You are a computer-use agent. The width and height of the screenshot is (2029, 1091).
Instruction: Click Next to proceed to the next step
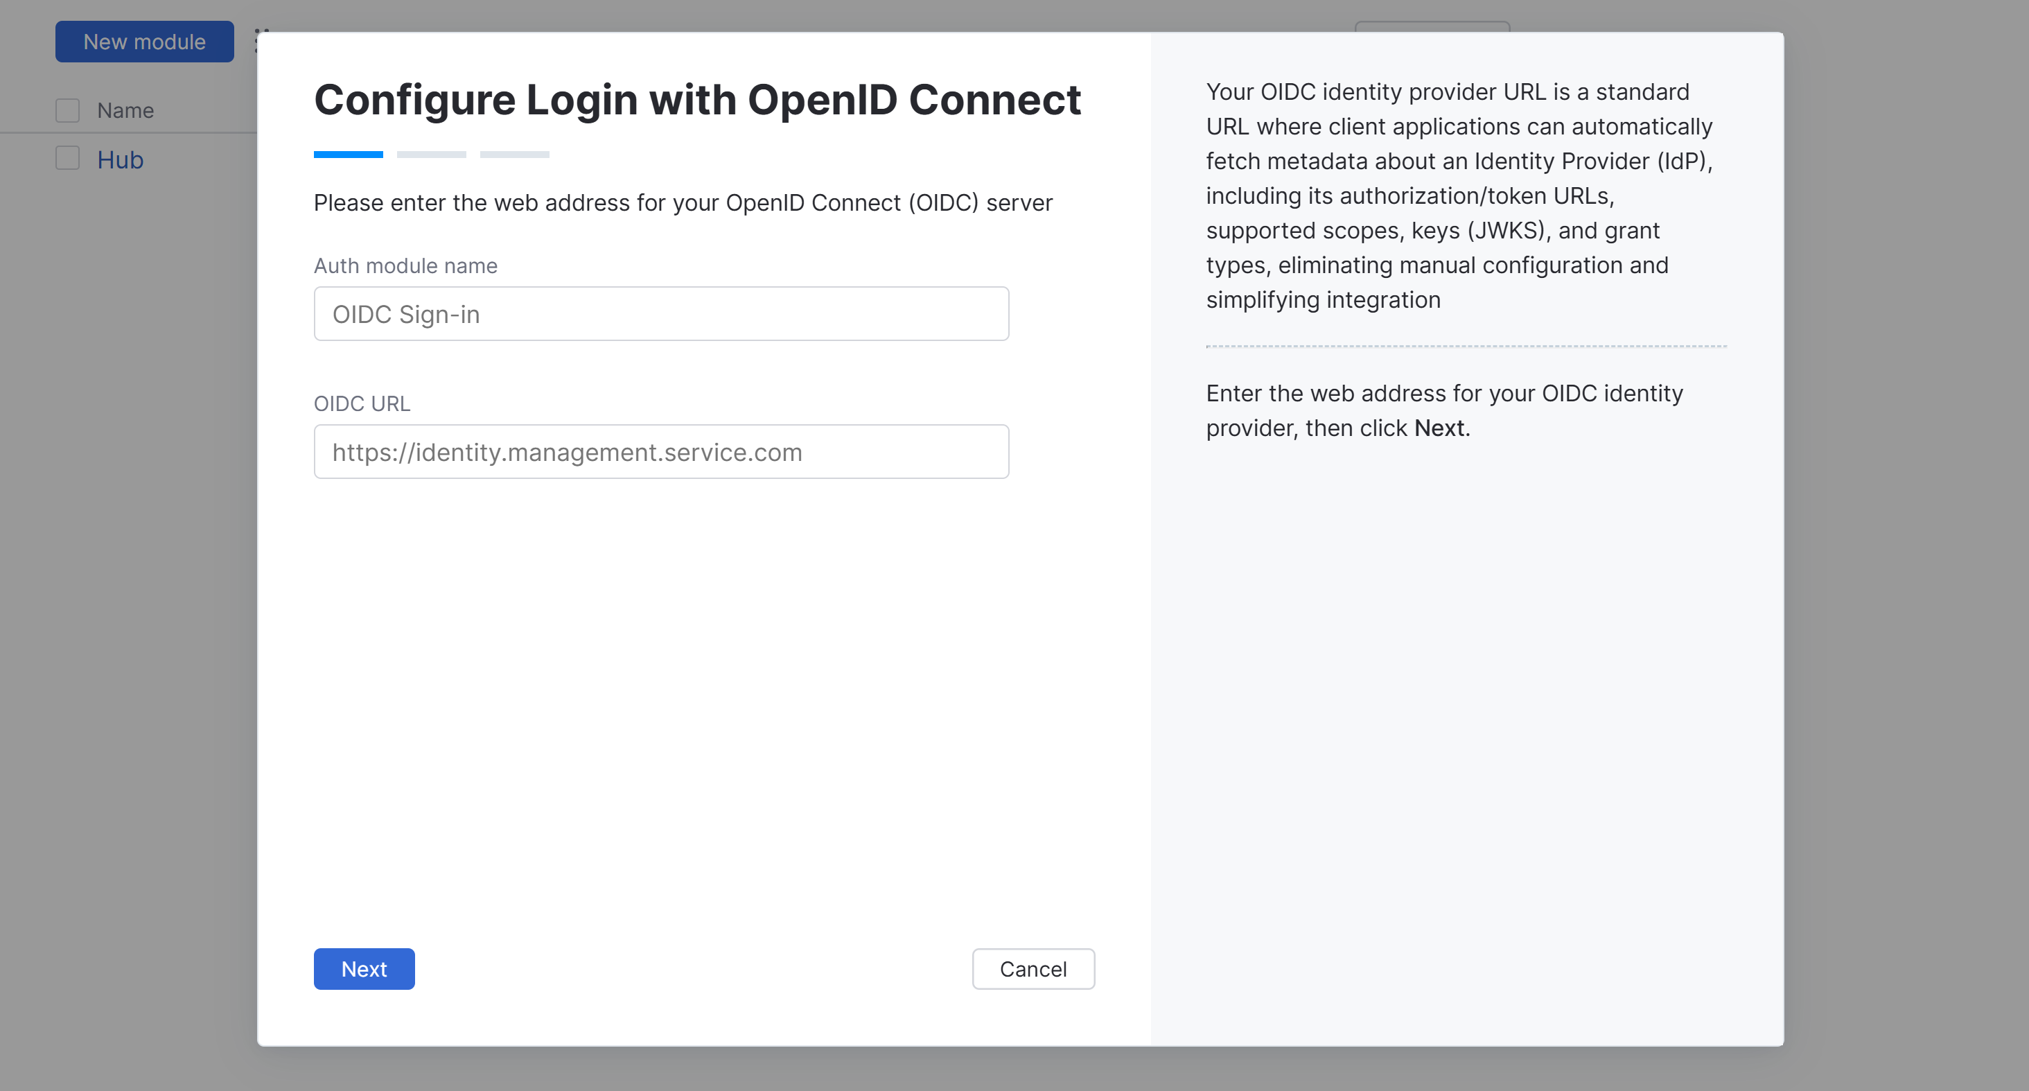[363, 968]
